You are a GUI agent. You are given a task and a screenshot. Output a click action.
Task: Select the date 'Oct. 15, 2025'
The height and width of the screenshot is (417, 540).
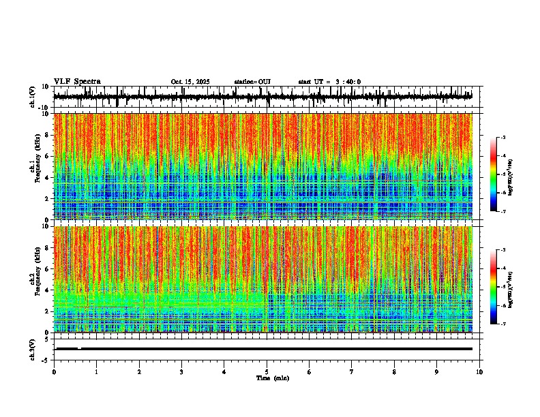pos(190,82)
